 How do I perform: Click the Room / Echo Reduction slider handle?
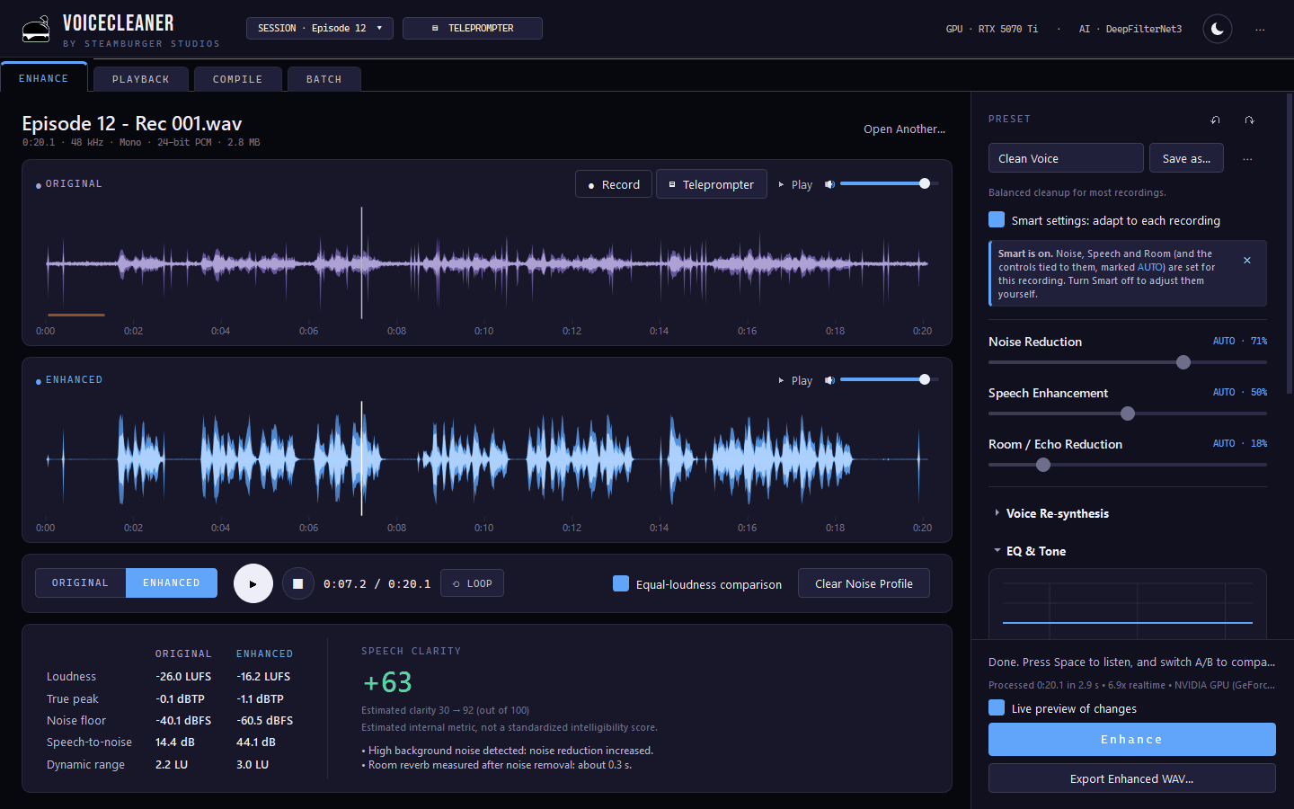pos(1043,465)
